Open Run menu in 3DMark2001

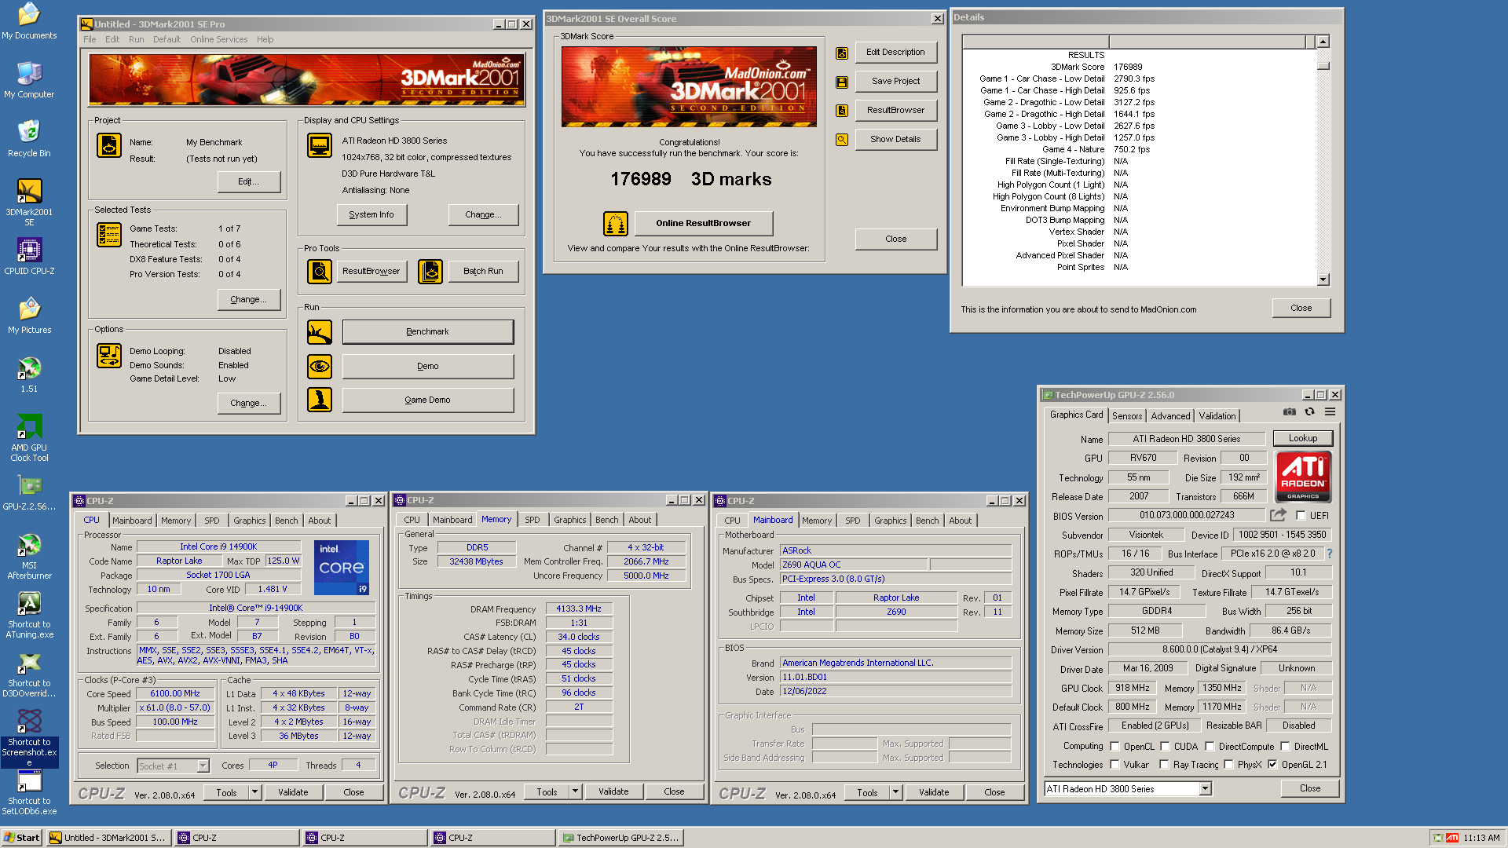136,39
